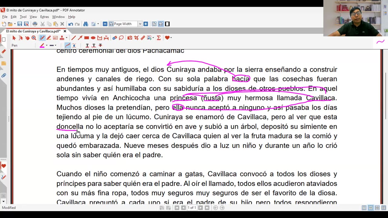Click the Open document folder icon

point(10,24)
